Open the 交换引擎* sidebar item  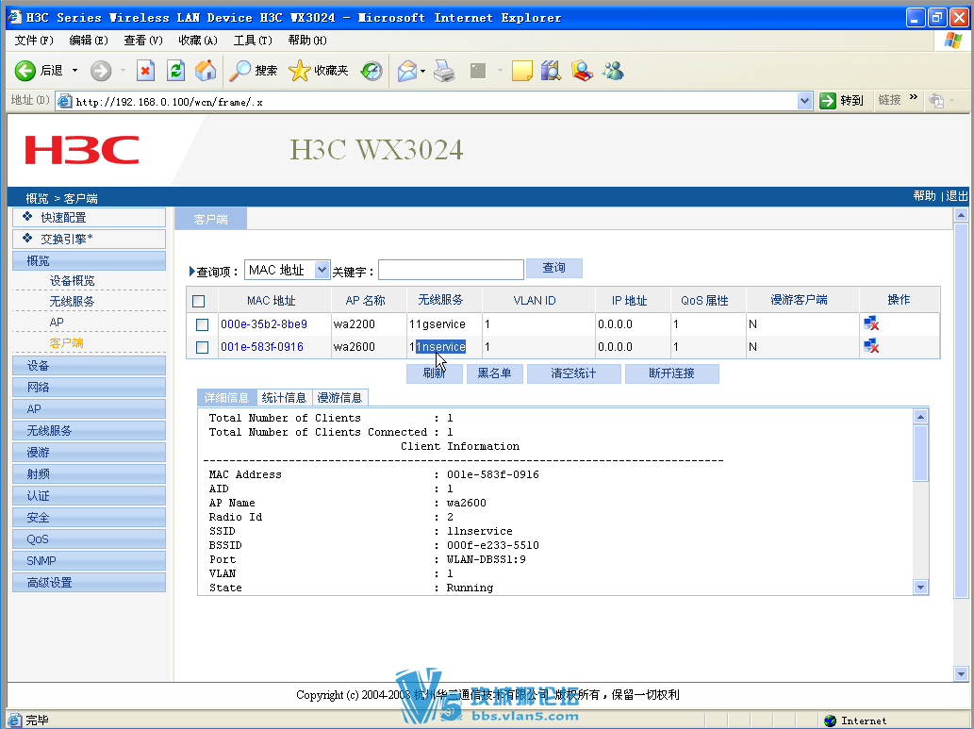[x=89, y=240]
